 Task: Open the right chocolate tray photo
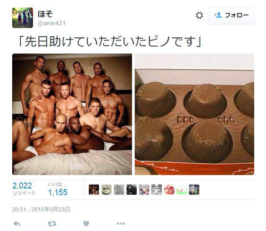tap(195, 114)
